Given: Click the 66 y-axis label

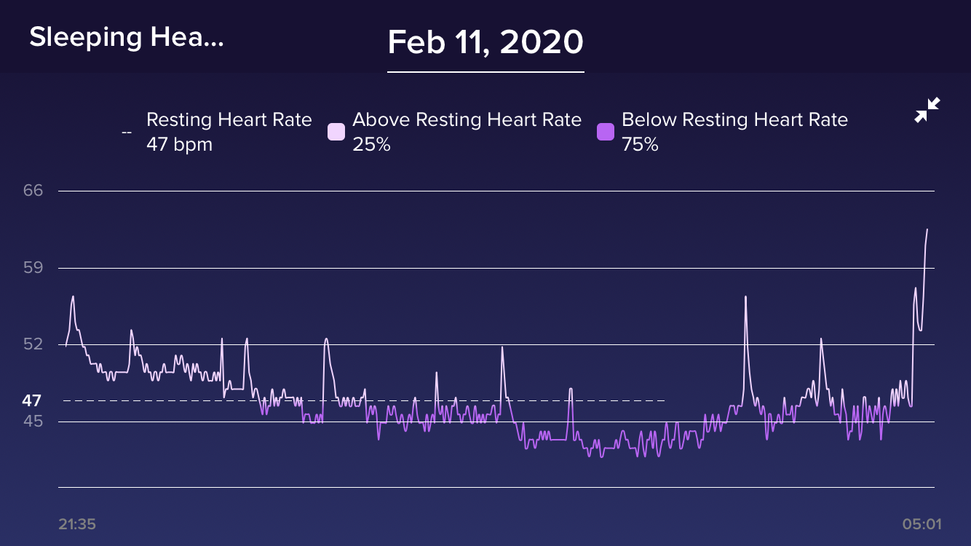Looking at the screenshot, I should pyautogui.click(x=33, y=191).
